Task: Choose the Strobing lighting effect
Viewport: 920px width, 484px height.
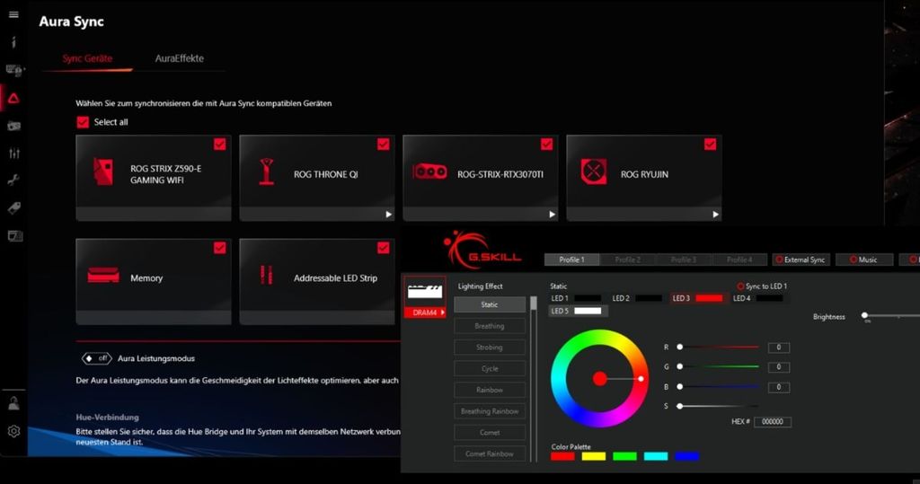Action: (x=490, y=348)
